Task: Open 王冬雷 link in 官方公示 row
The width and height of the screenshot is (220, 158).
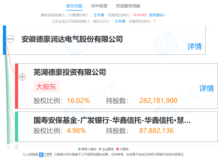Action: click(x=120, y=21)
